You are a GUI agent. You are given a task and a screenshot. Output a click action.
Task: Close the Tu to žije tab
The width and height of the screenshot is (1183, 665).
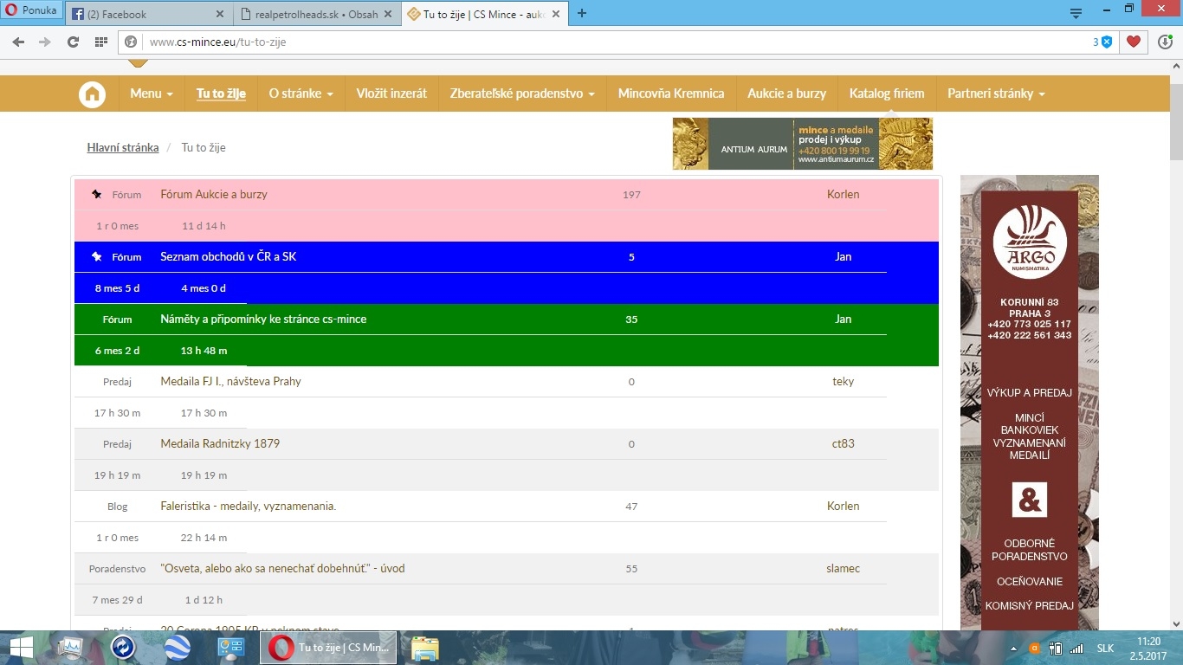pyautogui.click(x=557, y=14)
